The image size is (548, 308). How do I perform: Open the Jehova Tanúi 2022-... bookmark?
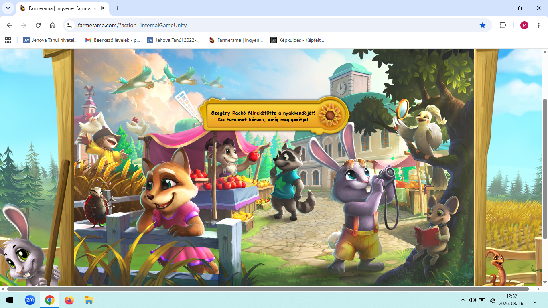[x=173, y=40]
